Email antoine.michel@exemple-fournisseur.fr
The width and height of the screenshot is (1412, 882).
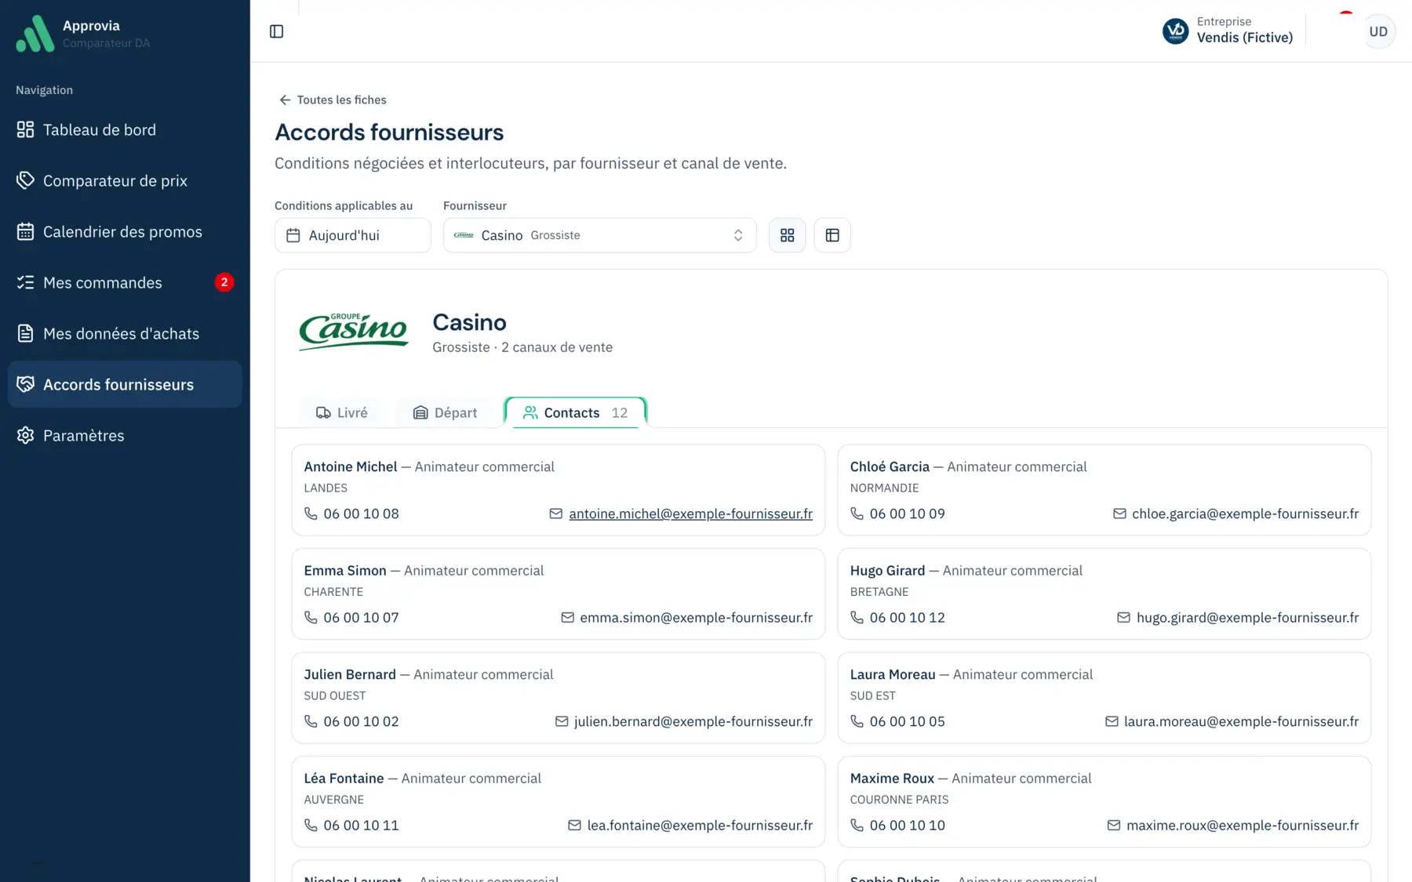tap(690, 514)
